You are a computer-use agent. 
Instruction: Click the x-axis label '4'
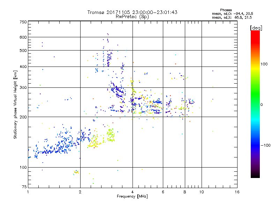point(133,192)
